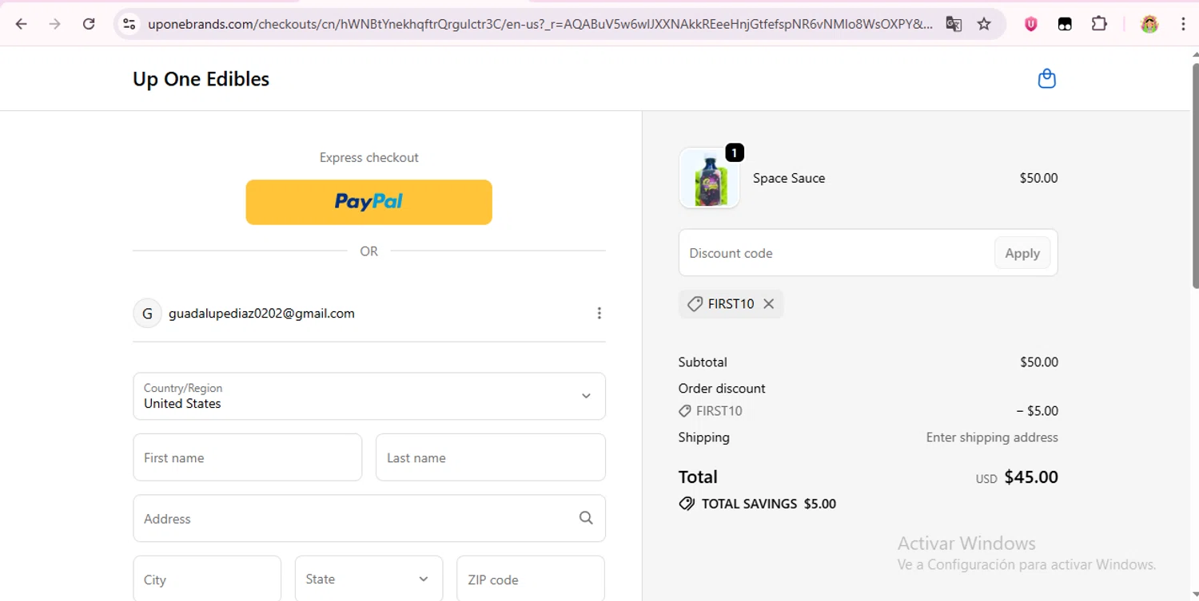Screen dimensions: 1199x601
Task: Apply the discount code
Action: (1022, 253)
